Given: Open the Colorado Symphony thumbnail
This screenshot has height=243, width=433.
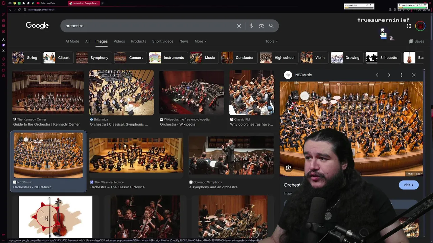Looking at the screenshot, I should 231,155.
